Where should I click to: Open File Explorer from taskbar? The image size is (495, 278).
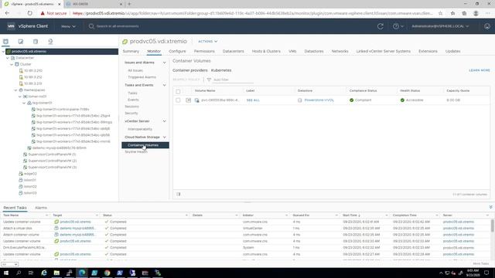coord(56,273)
